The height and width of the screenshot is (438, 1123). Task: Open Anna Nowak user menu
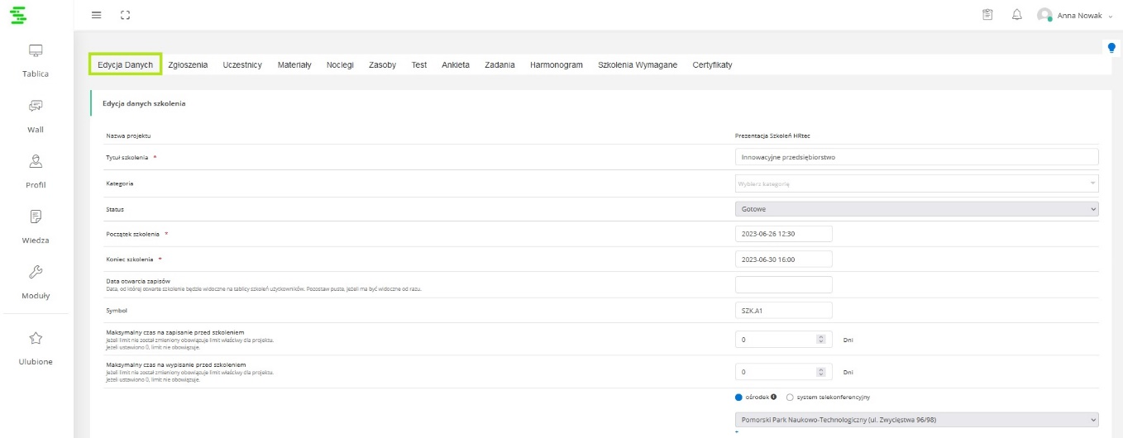pyautogui.click(x=1075, y=15)
